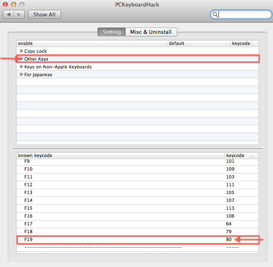Viewport: 273px width, 267px height.
Task: Click the back navigation arrow
Action: (9, 14)
